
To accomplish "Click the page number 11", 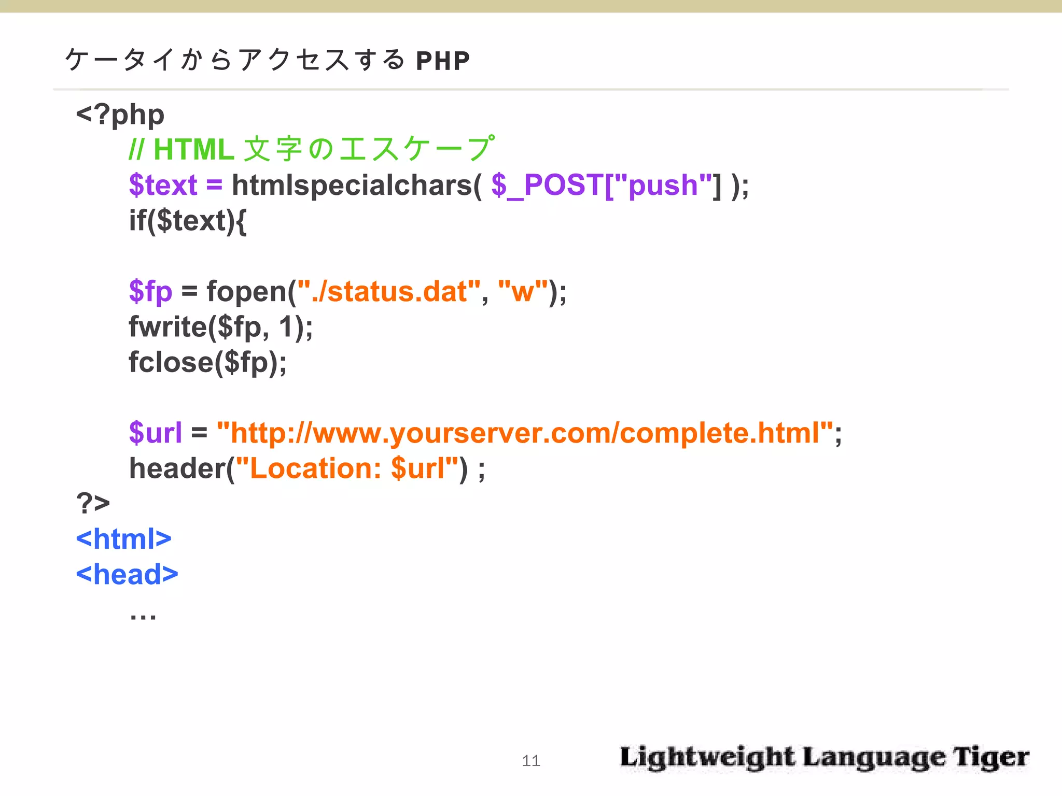I will click(x=531, y=761).
